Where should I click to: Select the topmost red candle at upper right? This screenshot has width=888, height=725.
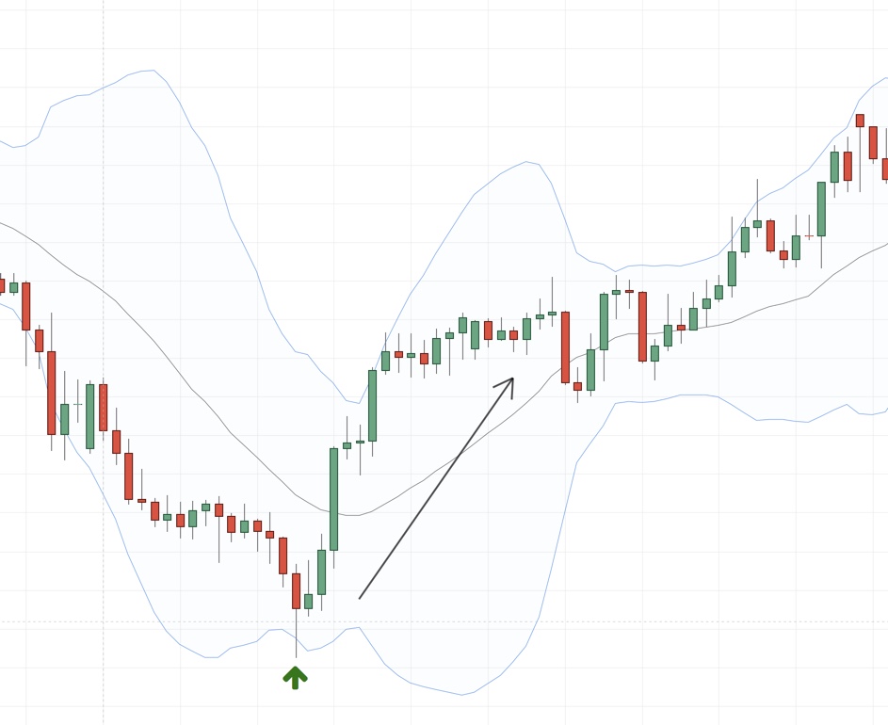coord(860,121)
